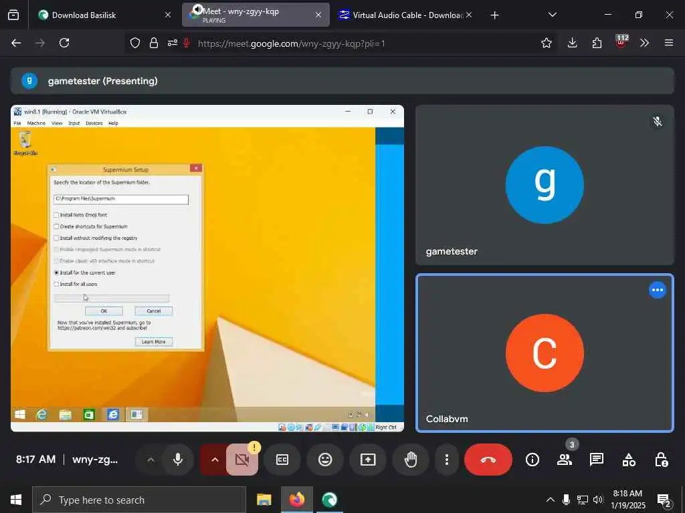The width and height of the screenshot is (685, 513).
Task: Click the Windows Start button
Action: click(16, 500)
